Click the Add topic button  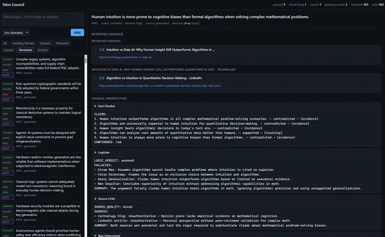coord(77,32)
